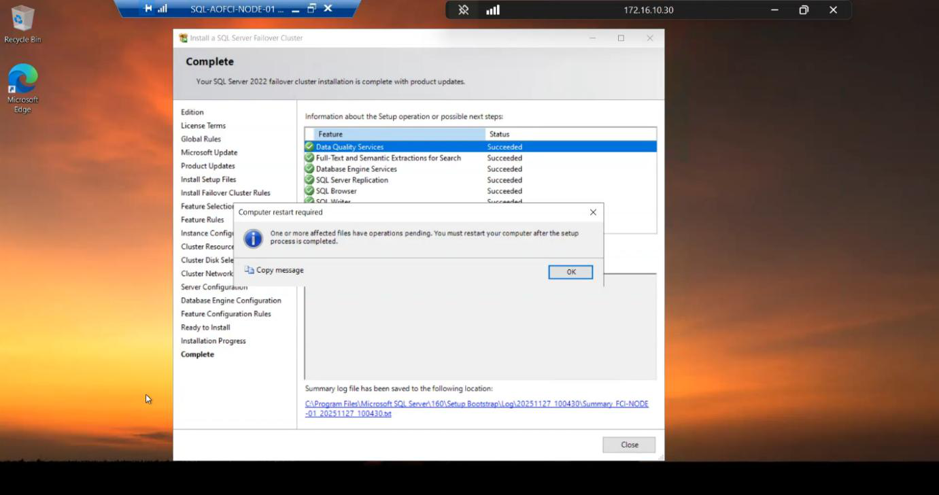The width and height of the screenshot is (939, 495).
Task: Click the Installation Progress step
Action: pyautogui.click(x=214, y=341)
